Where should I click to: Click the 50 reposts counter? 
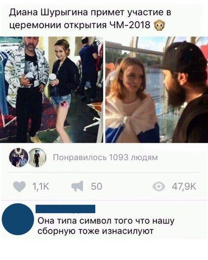pos(96,187)
